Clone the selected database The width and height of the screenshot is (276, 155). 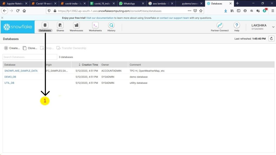30,48
